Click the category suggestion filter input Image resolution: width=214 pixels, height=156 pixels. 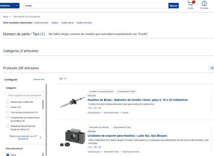[25, 95]
